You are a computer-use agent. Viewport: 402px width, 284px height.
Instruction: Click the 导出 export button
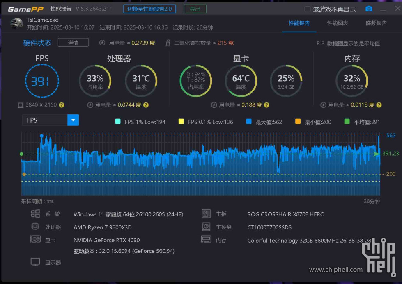pos(195,9)
